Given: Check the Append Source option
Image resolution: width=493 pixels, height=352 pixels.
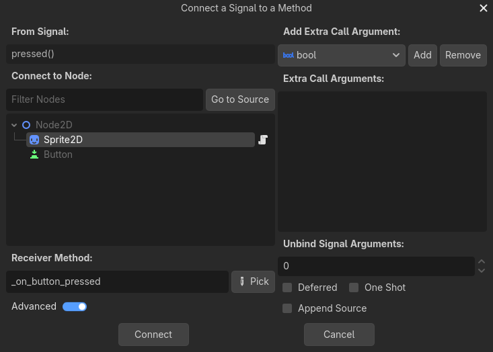Looking at the screenshot, I should click(287, 308).
